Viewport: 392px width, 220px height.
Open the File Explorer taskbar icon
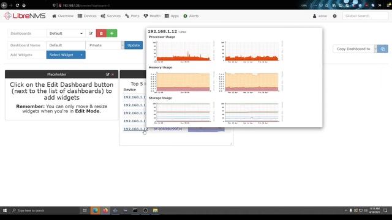click(x=155, y=210)
